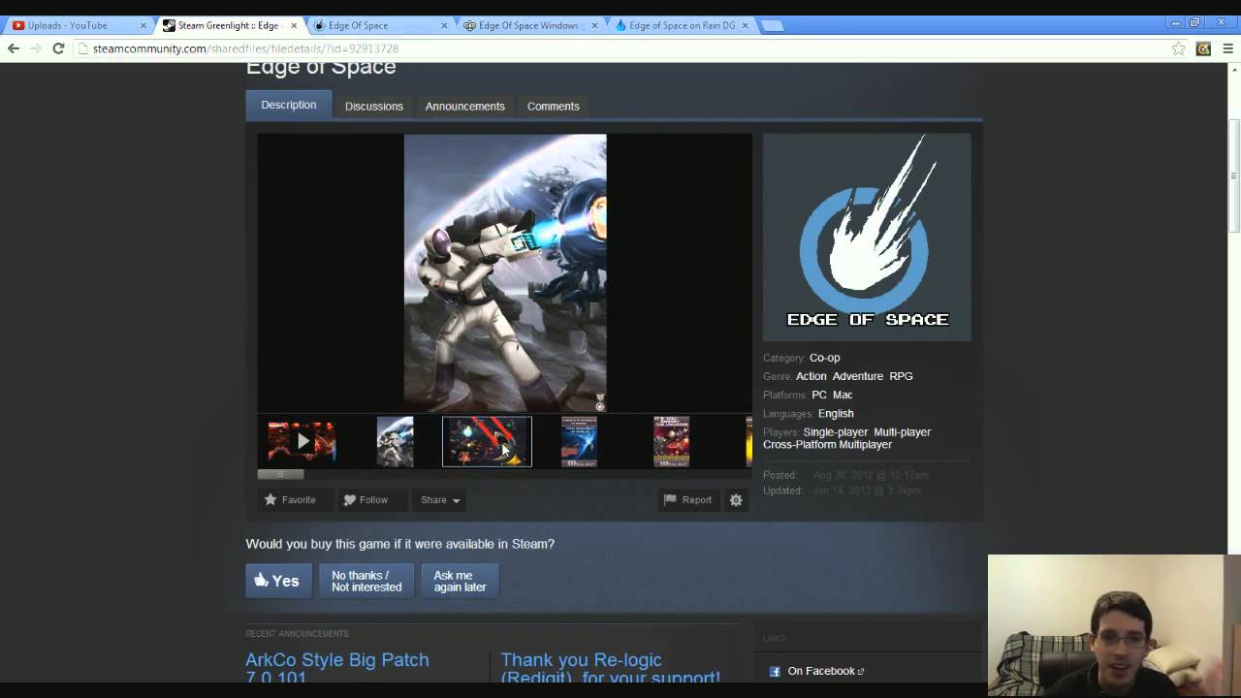Vote Yes with the thumbs-up button
This screenshot has width=1241, height=698.
click(278, 581)
